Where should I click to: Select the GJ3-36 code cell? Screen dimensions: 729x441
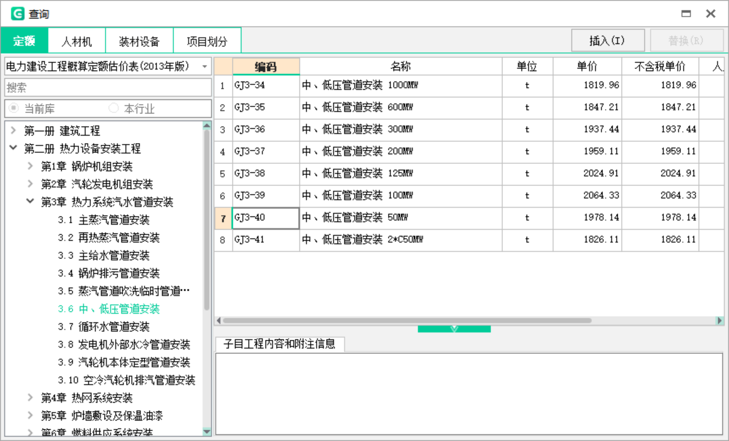pos(266,129)
